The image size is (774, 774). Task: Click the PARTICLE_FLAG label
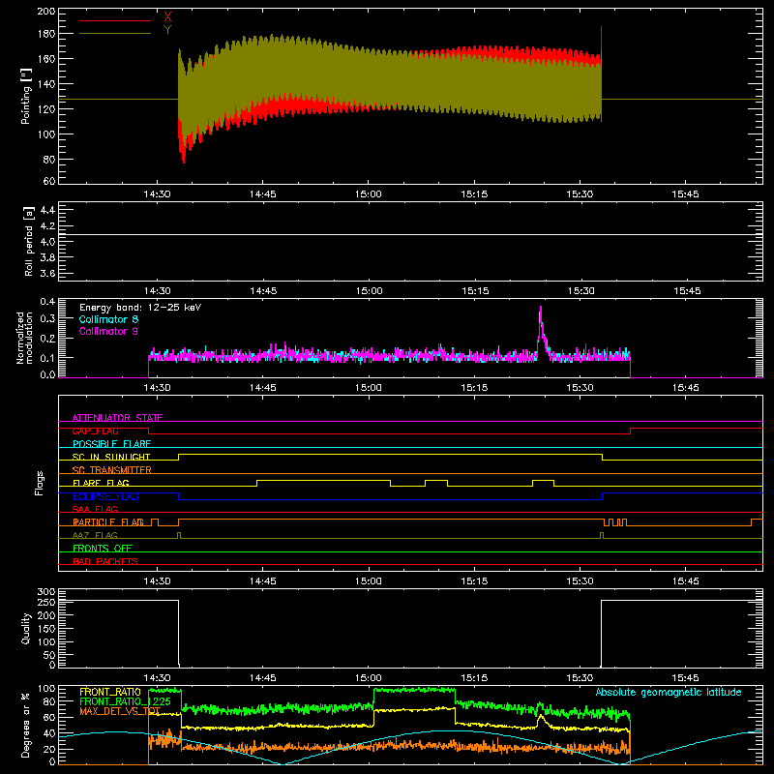pyautogui.click(x=108, y=521)
